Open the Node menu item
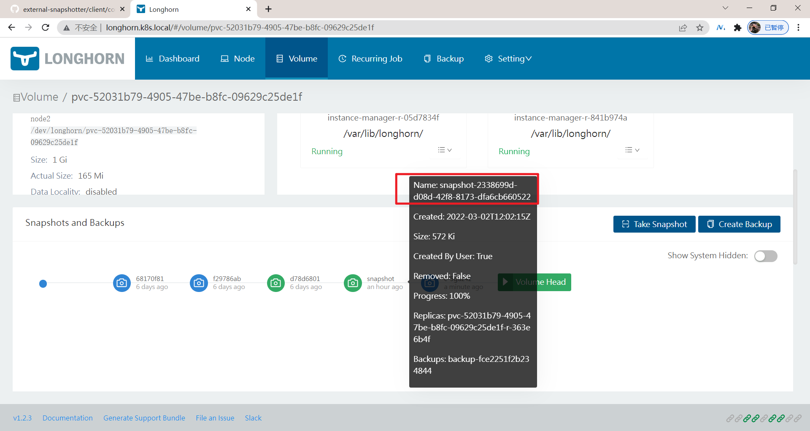This screenshot has width=810, height=431. point(238,59)
